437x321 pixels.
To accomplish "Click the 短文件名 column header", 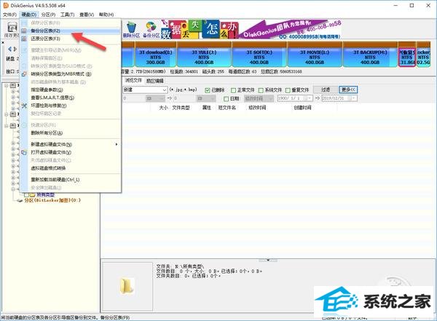I will pyautogui.click(x=227, y=108).
